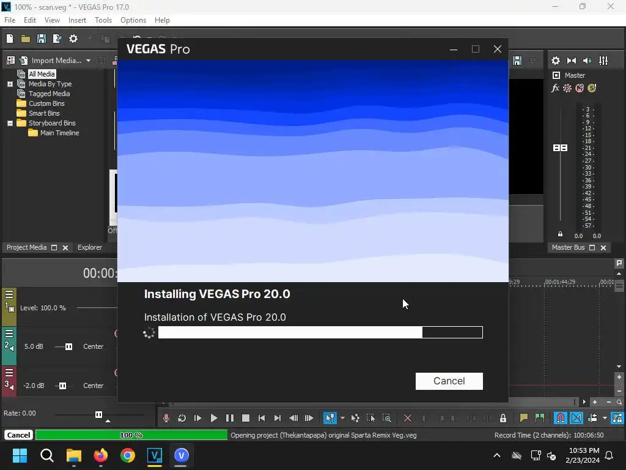Click the Open folder icon in main toolbar
Image resolution: width=626 pixels, height=470 pixels.
click(x=26, y=39)
